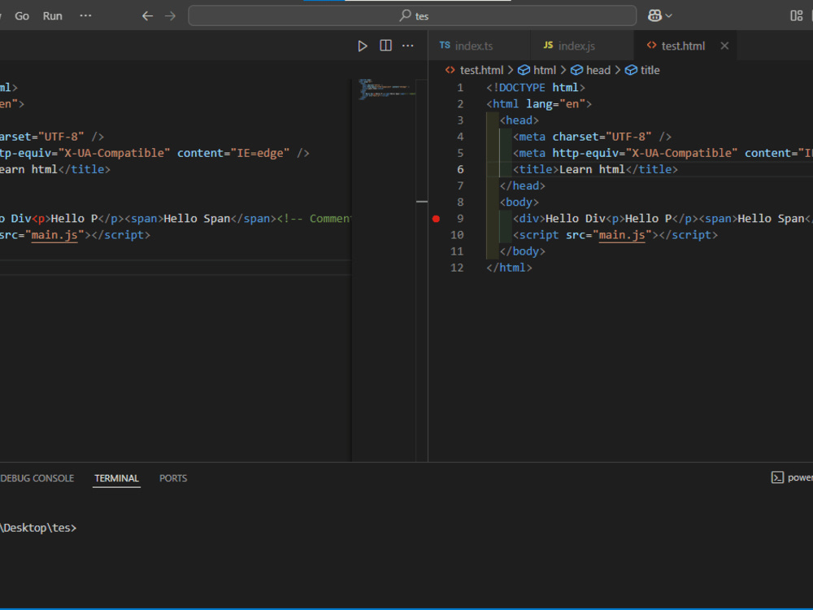Viewport: 813px width, 610px height.
Task: Open more actions in left editor group
Action: click(408, 46)
